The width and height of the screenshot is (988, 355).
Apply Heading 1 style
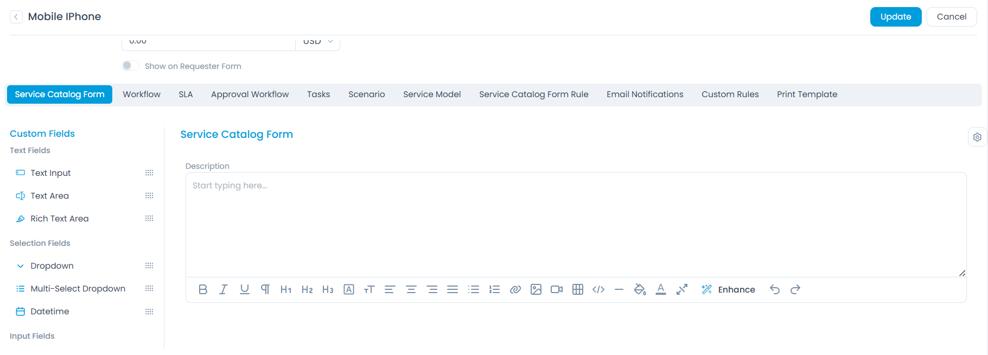coord(286,290)
